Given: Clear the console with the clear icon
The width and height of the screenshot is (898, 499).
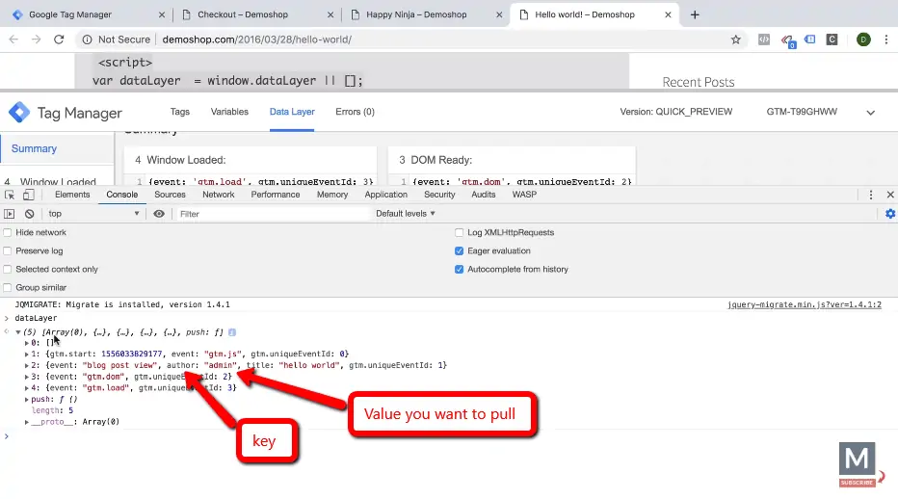Looking at the screenshot, I should (30, 214).
